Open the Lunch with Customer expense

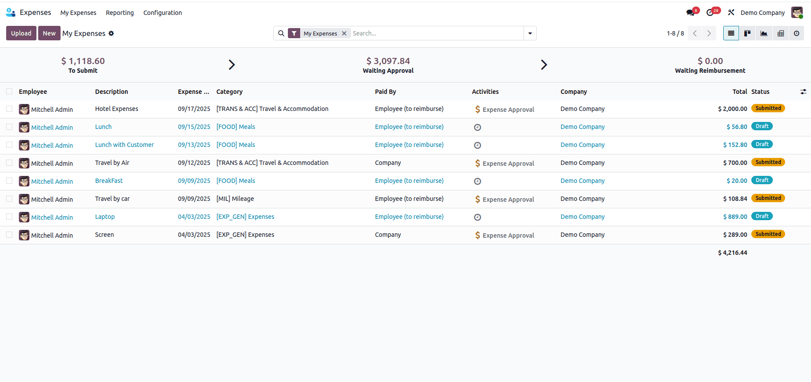pos(124,145)
